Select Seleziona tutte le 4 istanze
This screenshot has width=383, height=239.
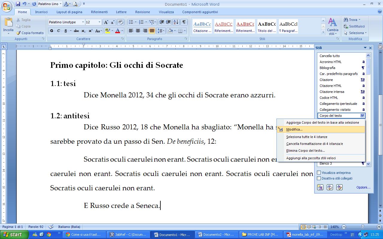click(x=321, y=137)
